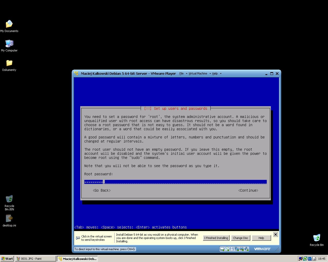328x262 pixels.
Task: Click the blue square tray icon
Action: click(x=310, y=259)
